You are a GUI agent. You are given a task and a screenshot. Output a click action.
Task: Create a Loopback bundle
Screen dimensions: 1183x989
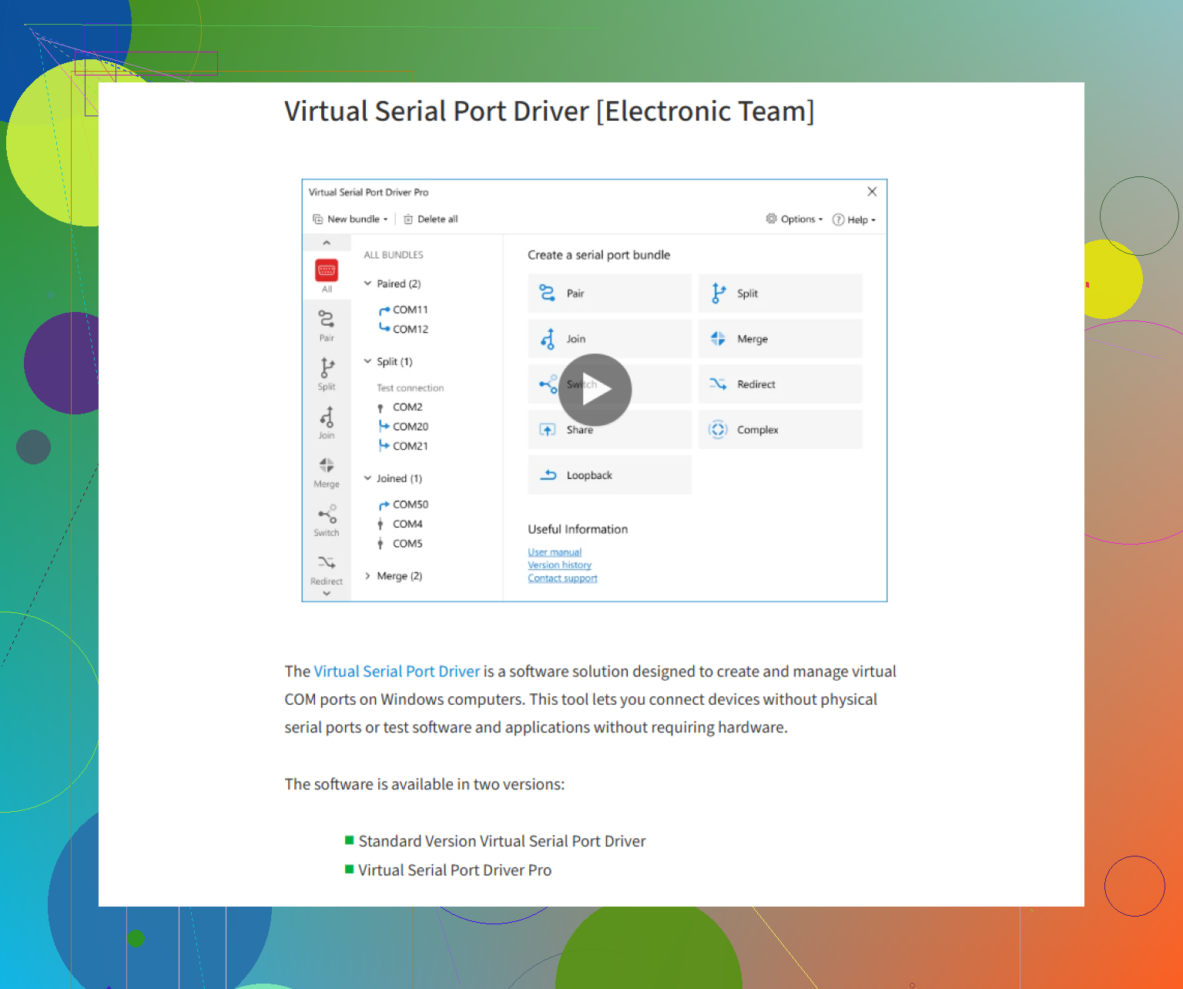tap(609, 475)
